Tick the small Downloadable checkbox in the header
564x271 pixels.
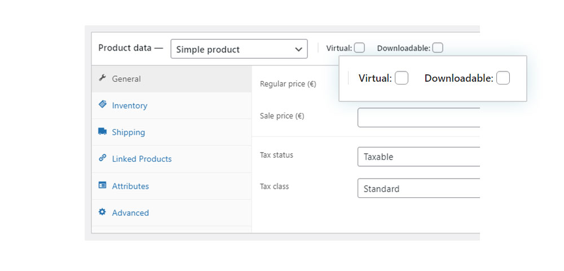438,48
